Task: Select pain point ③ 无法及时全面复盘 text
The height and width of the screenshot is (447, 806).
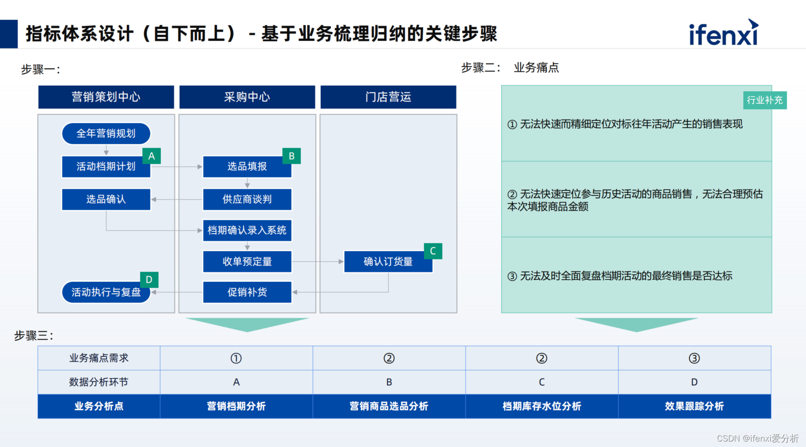Action: point(620,276)
